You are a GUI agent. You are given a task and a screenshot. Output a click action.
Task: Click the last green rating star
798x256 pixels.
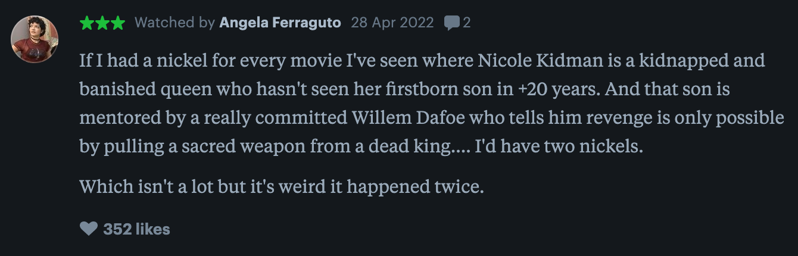click(x=118, y=23)
